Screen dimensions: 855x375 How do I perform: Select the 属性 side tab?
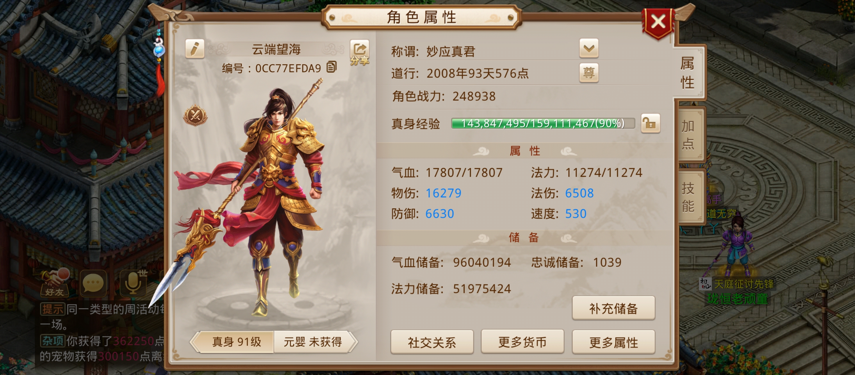click(687, 72)
